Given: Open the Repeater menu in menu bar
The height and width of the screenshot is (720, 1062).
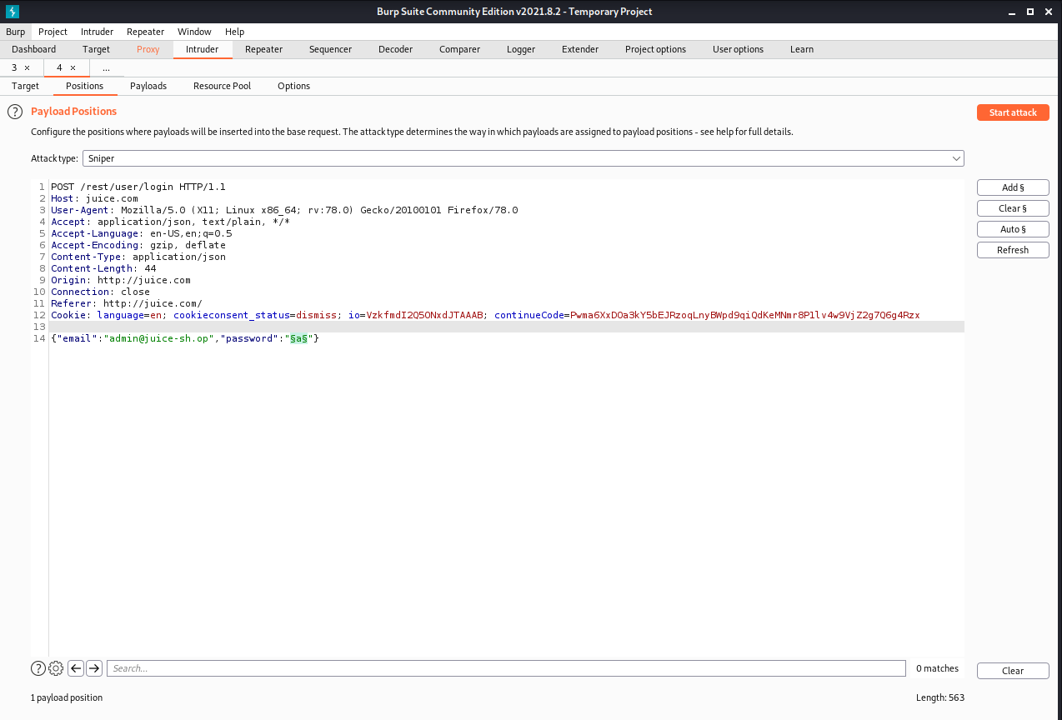Looking at the screenshot, I should point(145,32).
